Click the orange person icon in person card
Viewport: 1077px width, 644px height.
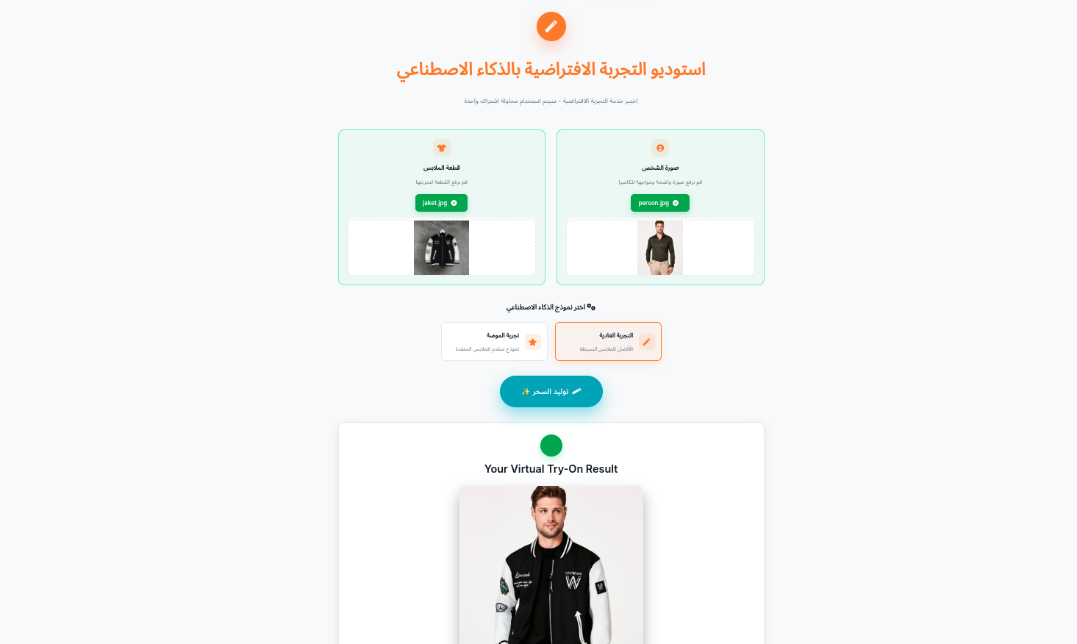pos(660,148)
